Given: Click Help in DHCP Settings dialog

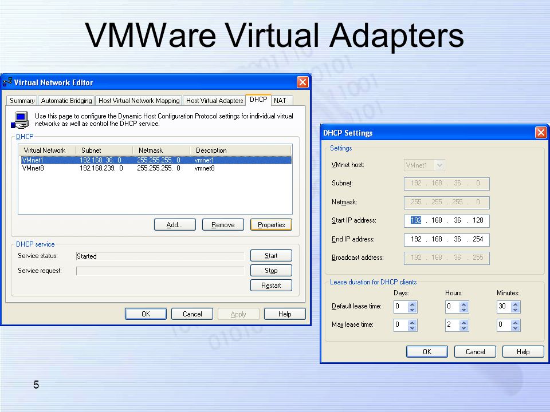Looking at the screenshot, I should click(523, 352).
